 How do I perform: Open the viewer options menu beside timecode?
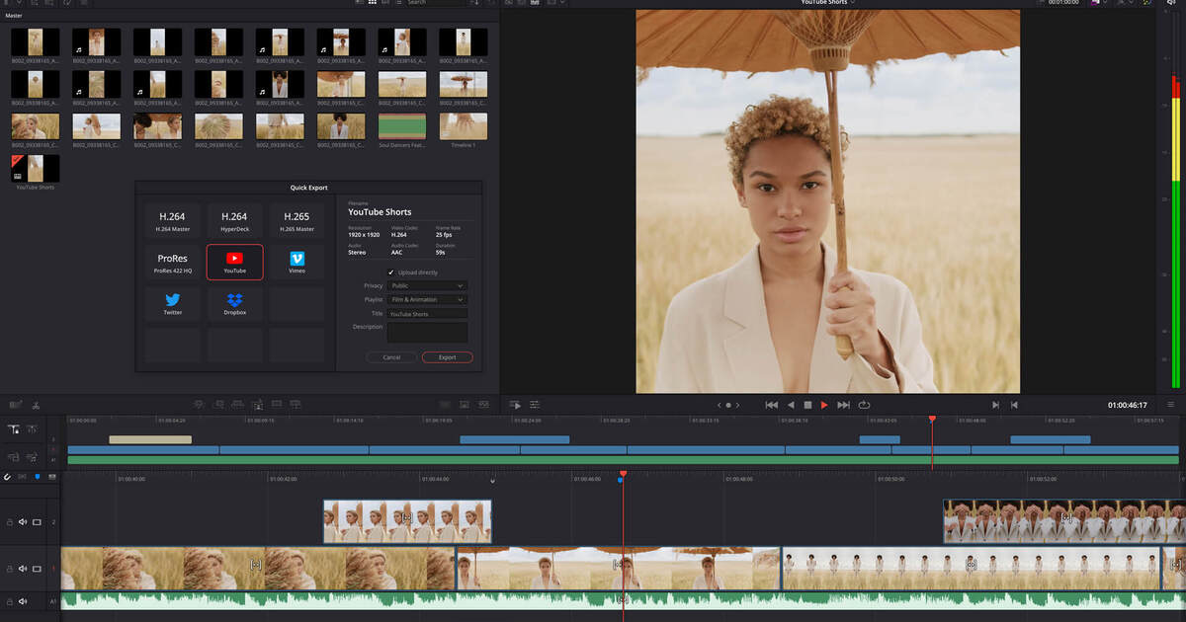point(1172,405)
